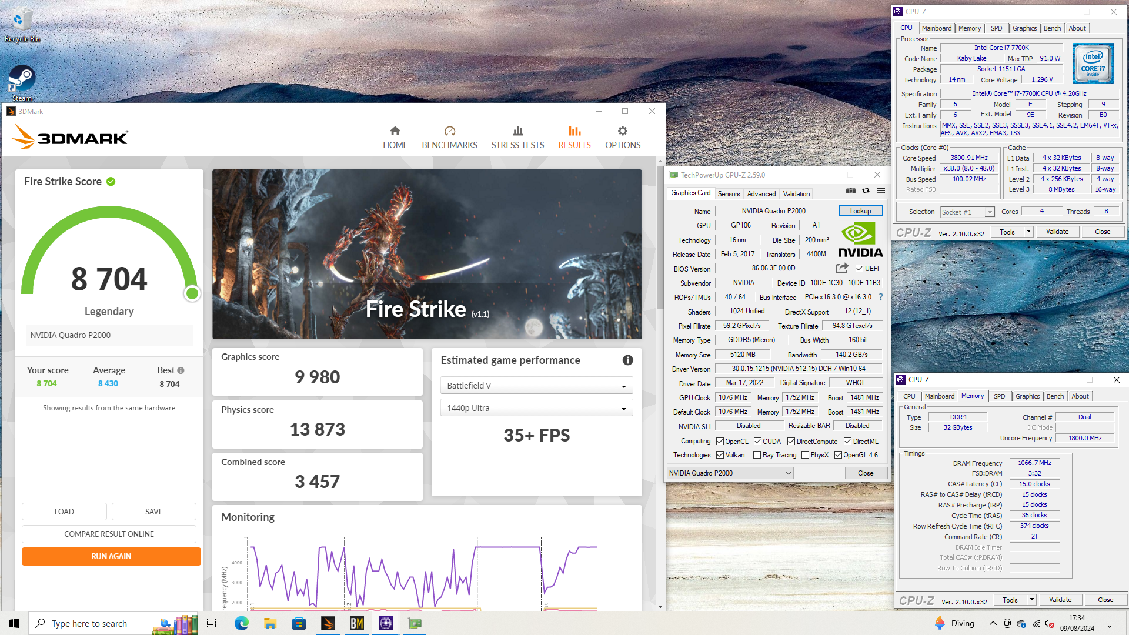Click the RUN AGAIN button
The width and height of the screenshot is (1129, 635).
point(111,556)
